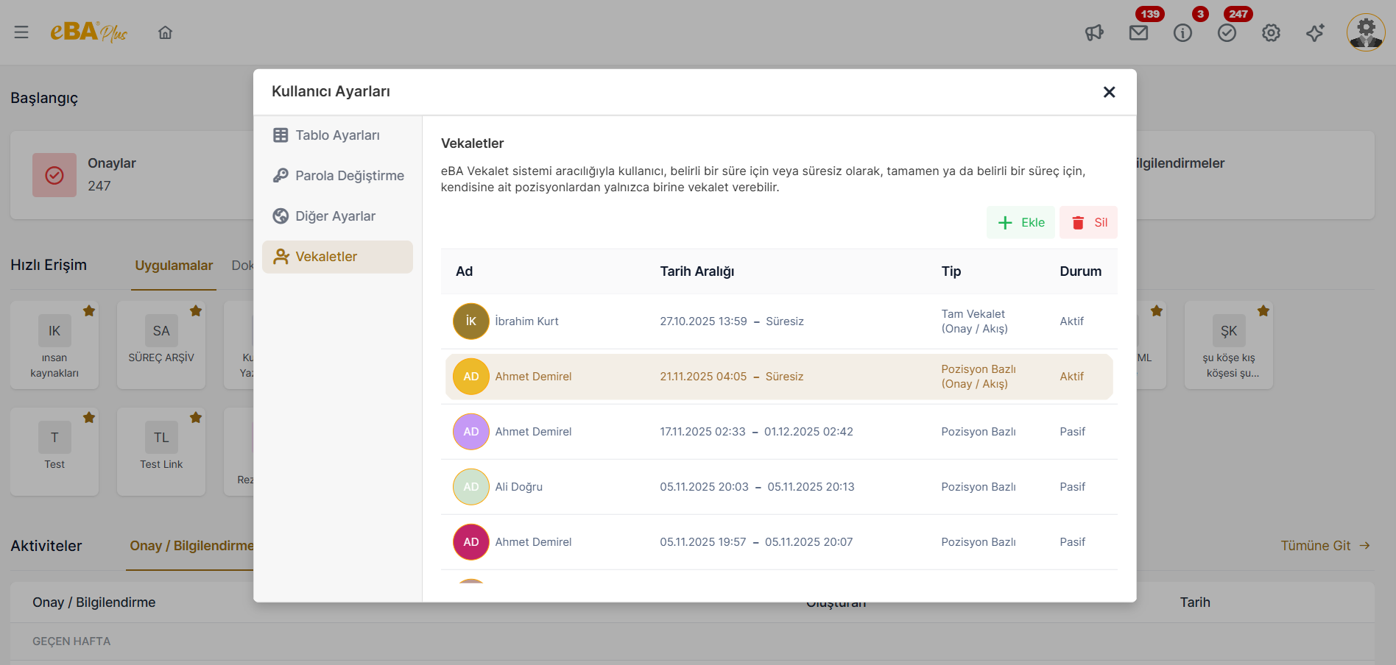1396x665 pixels.
Task: Open the info notifications icon with 3 badge
Action: pos(1182,32)
